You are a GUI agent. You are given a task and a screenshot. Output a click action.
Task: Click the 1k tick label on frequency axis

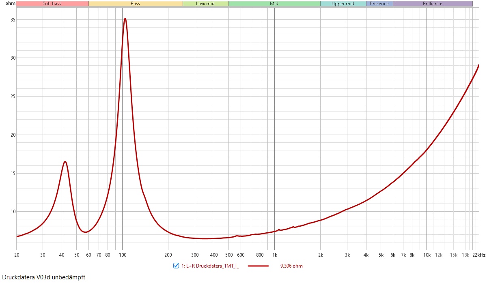[x=274, y=255]
